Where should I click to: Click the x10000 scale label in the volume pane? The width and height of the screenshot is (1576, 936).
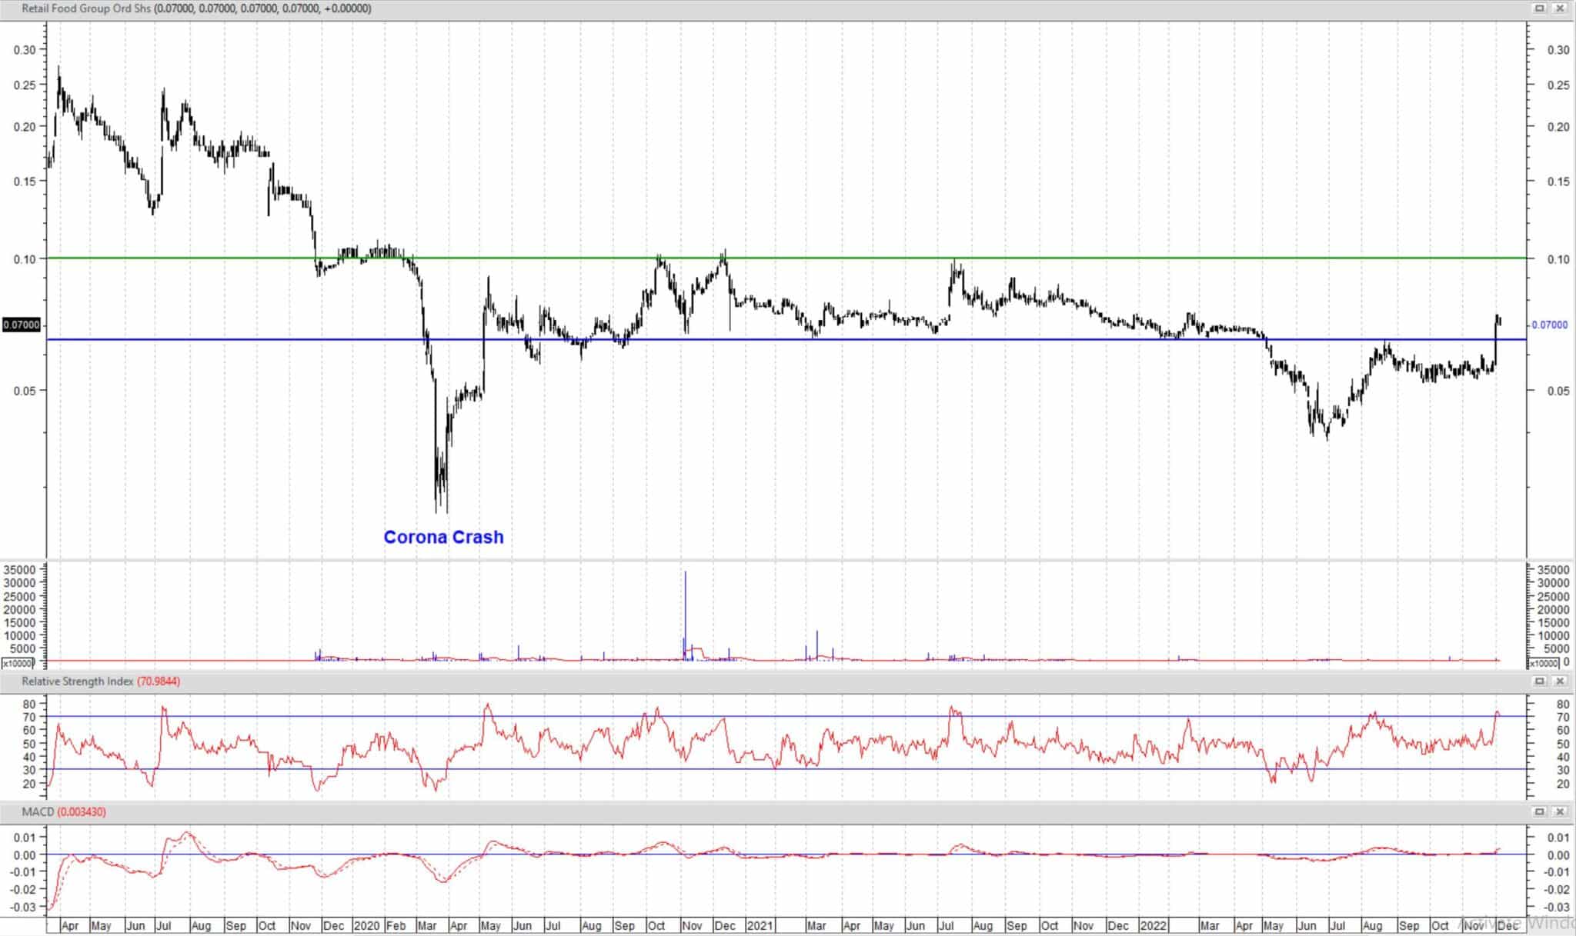17,662
